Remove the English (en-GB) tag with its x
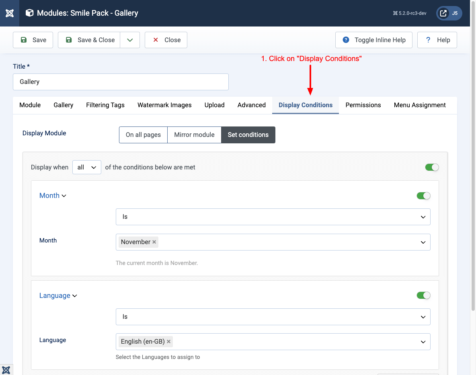This screenshot has width=476, height=375. click(x=168, y=341)
